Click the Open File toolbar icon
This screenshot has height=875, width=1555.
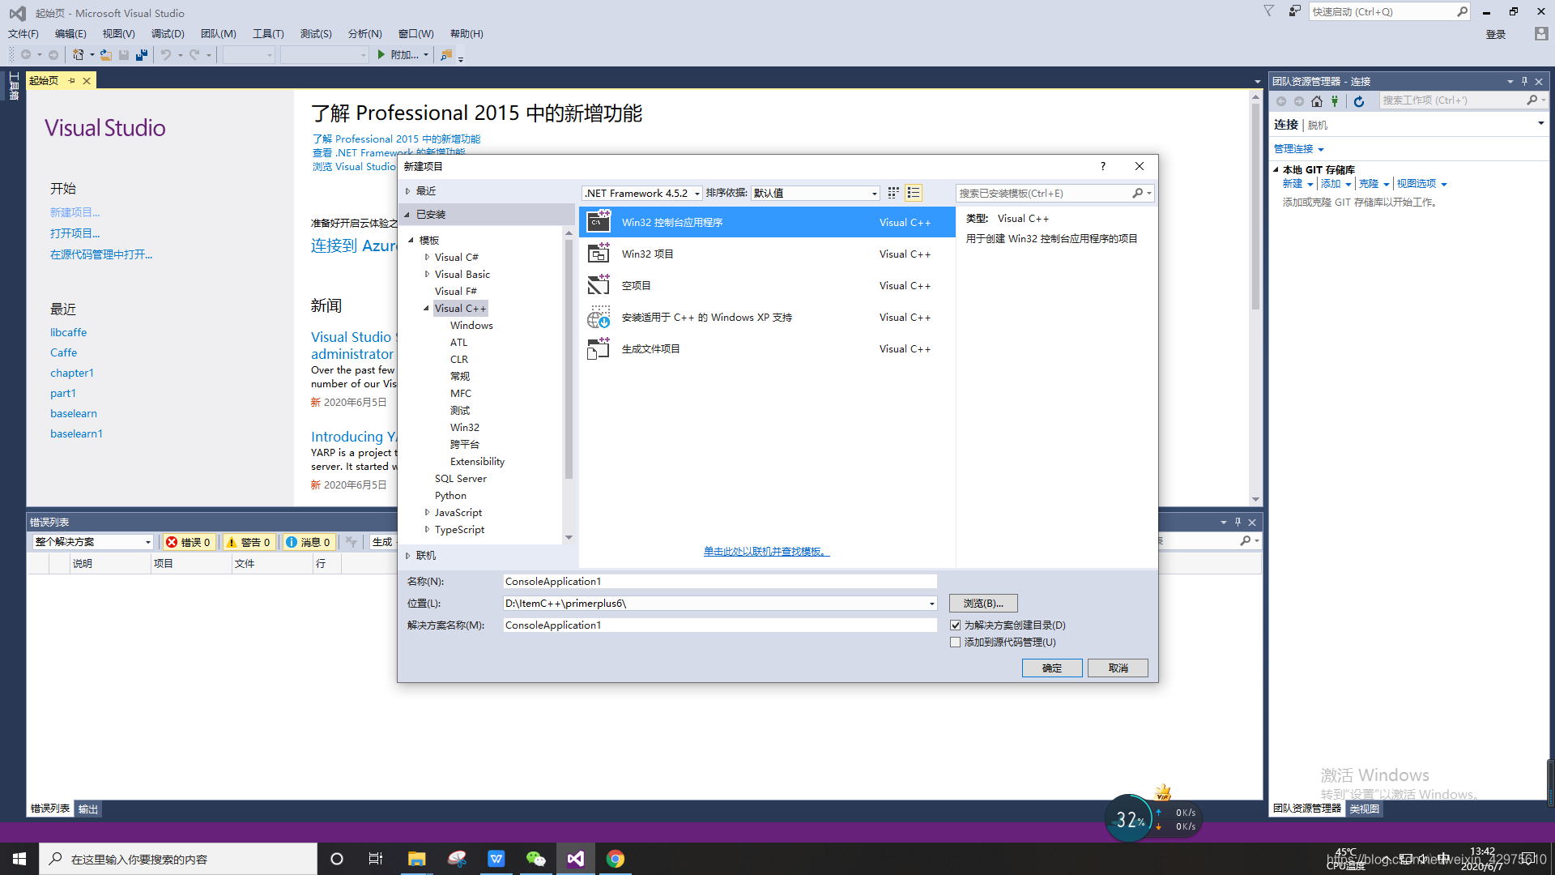(x=106, y=54)
